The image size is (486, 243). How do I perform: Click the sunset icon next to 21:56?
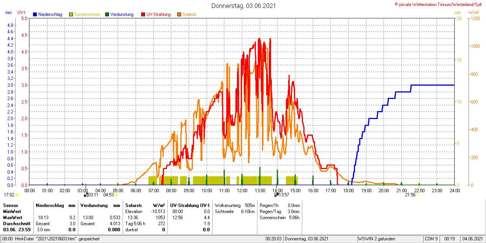point(418,195)
